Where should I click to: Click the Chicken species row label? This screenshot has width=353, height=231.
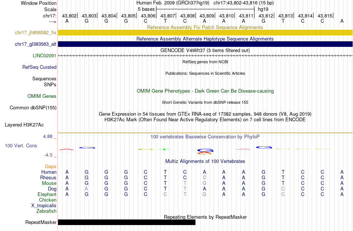pos(48,200)
